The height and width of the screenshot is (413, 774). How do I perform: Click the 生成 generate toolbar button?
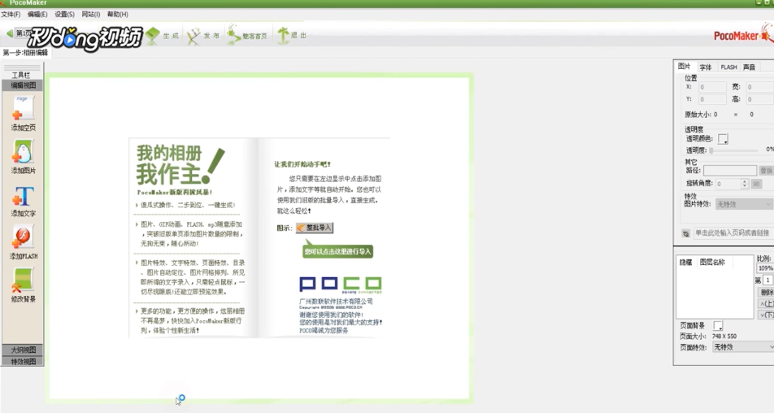point(162,36)
